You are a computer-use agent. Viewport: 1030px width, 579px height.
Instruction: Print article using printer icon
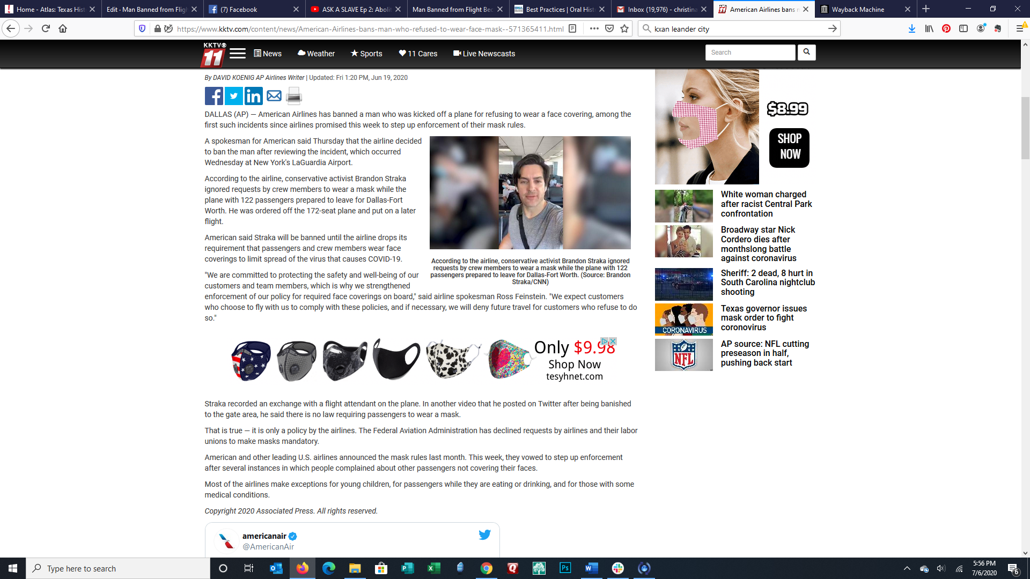pyautogui.click(x=293, y=96)
